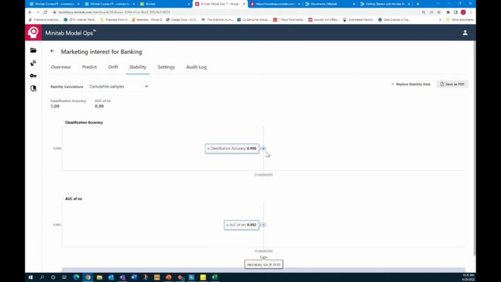The width and height of the screenshot is (501, 282).
Task: Open File Explorer from the taskbar
Action: point(99,277)
